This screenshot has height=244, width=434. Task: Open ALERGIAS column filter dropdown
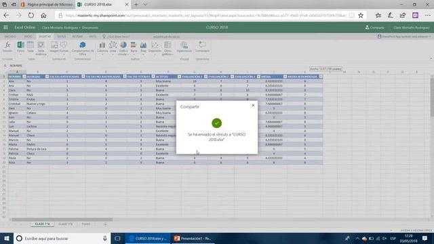coord(47,77)
